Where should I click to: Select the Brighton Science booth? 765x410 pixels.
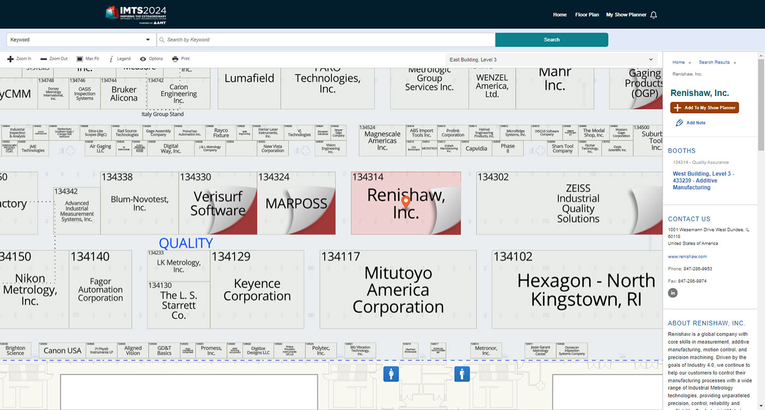[x=15, y=350]
